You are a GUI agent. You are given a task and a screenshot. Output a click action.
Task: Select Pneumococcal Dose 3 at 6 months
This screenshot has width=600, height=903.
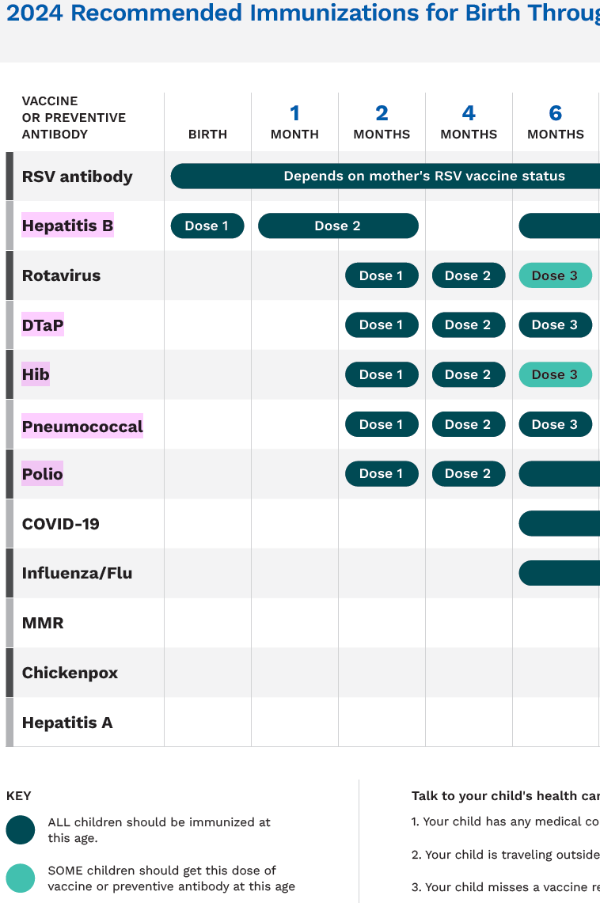[555, 424]
